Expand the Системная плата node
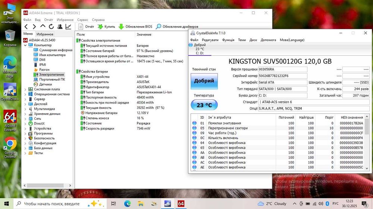Image resolution: width=373 pixels, height=209 pixels. pos(25,89)
